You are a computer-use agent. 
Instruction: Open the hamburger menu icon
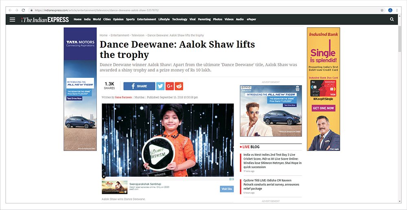(x=12, y=19)
